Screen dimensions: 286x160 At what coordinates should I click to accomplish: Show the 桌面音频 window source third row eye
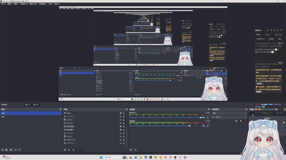pos(120,120)
